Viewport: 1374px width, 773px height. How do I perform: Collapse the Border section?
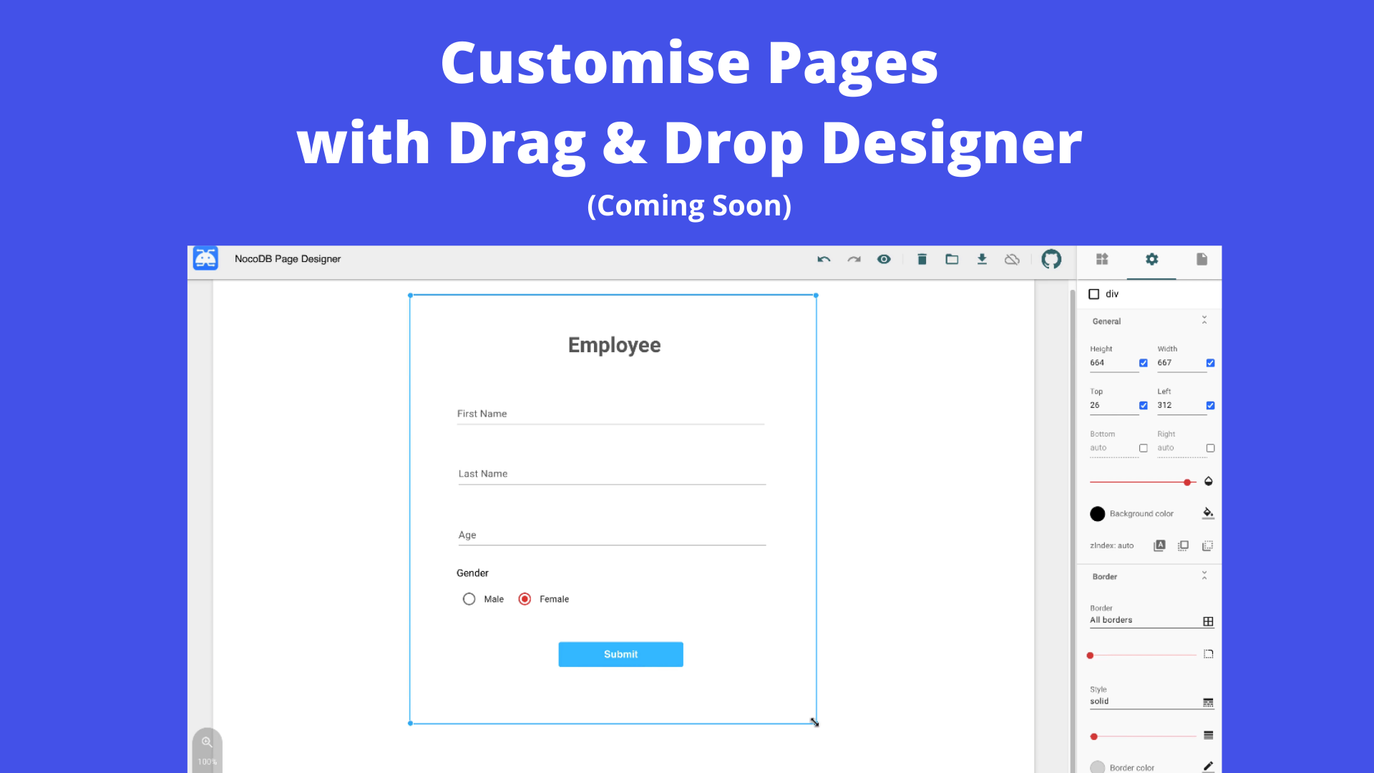(x=1204, y=576)
